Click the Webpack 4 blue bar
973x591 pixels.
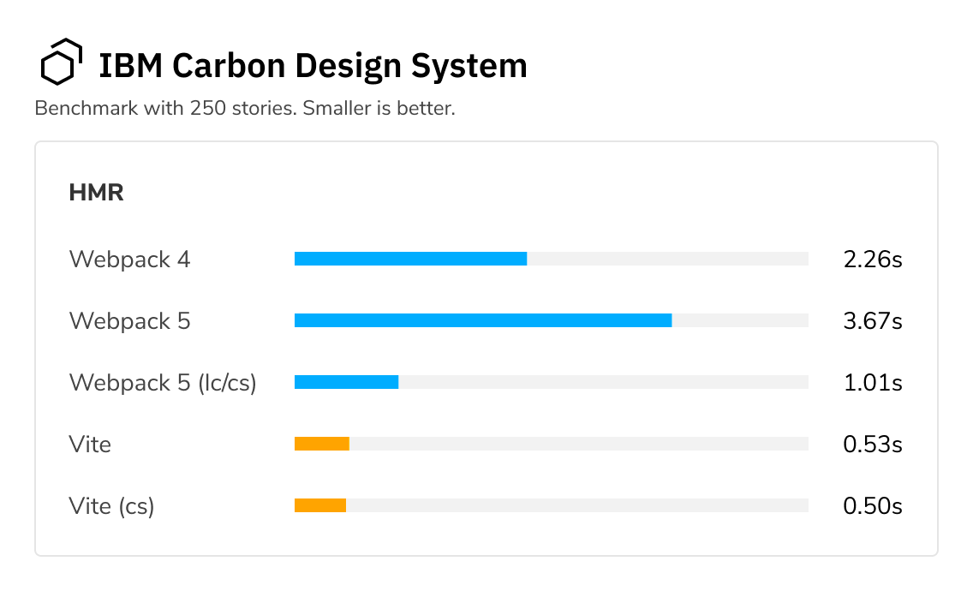click(x=411, y=259)
